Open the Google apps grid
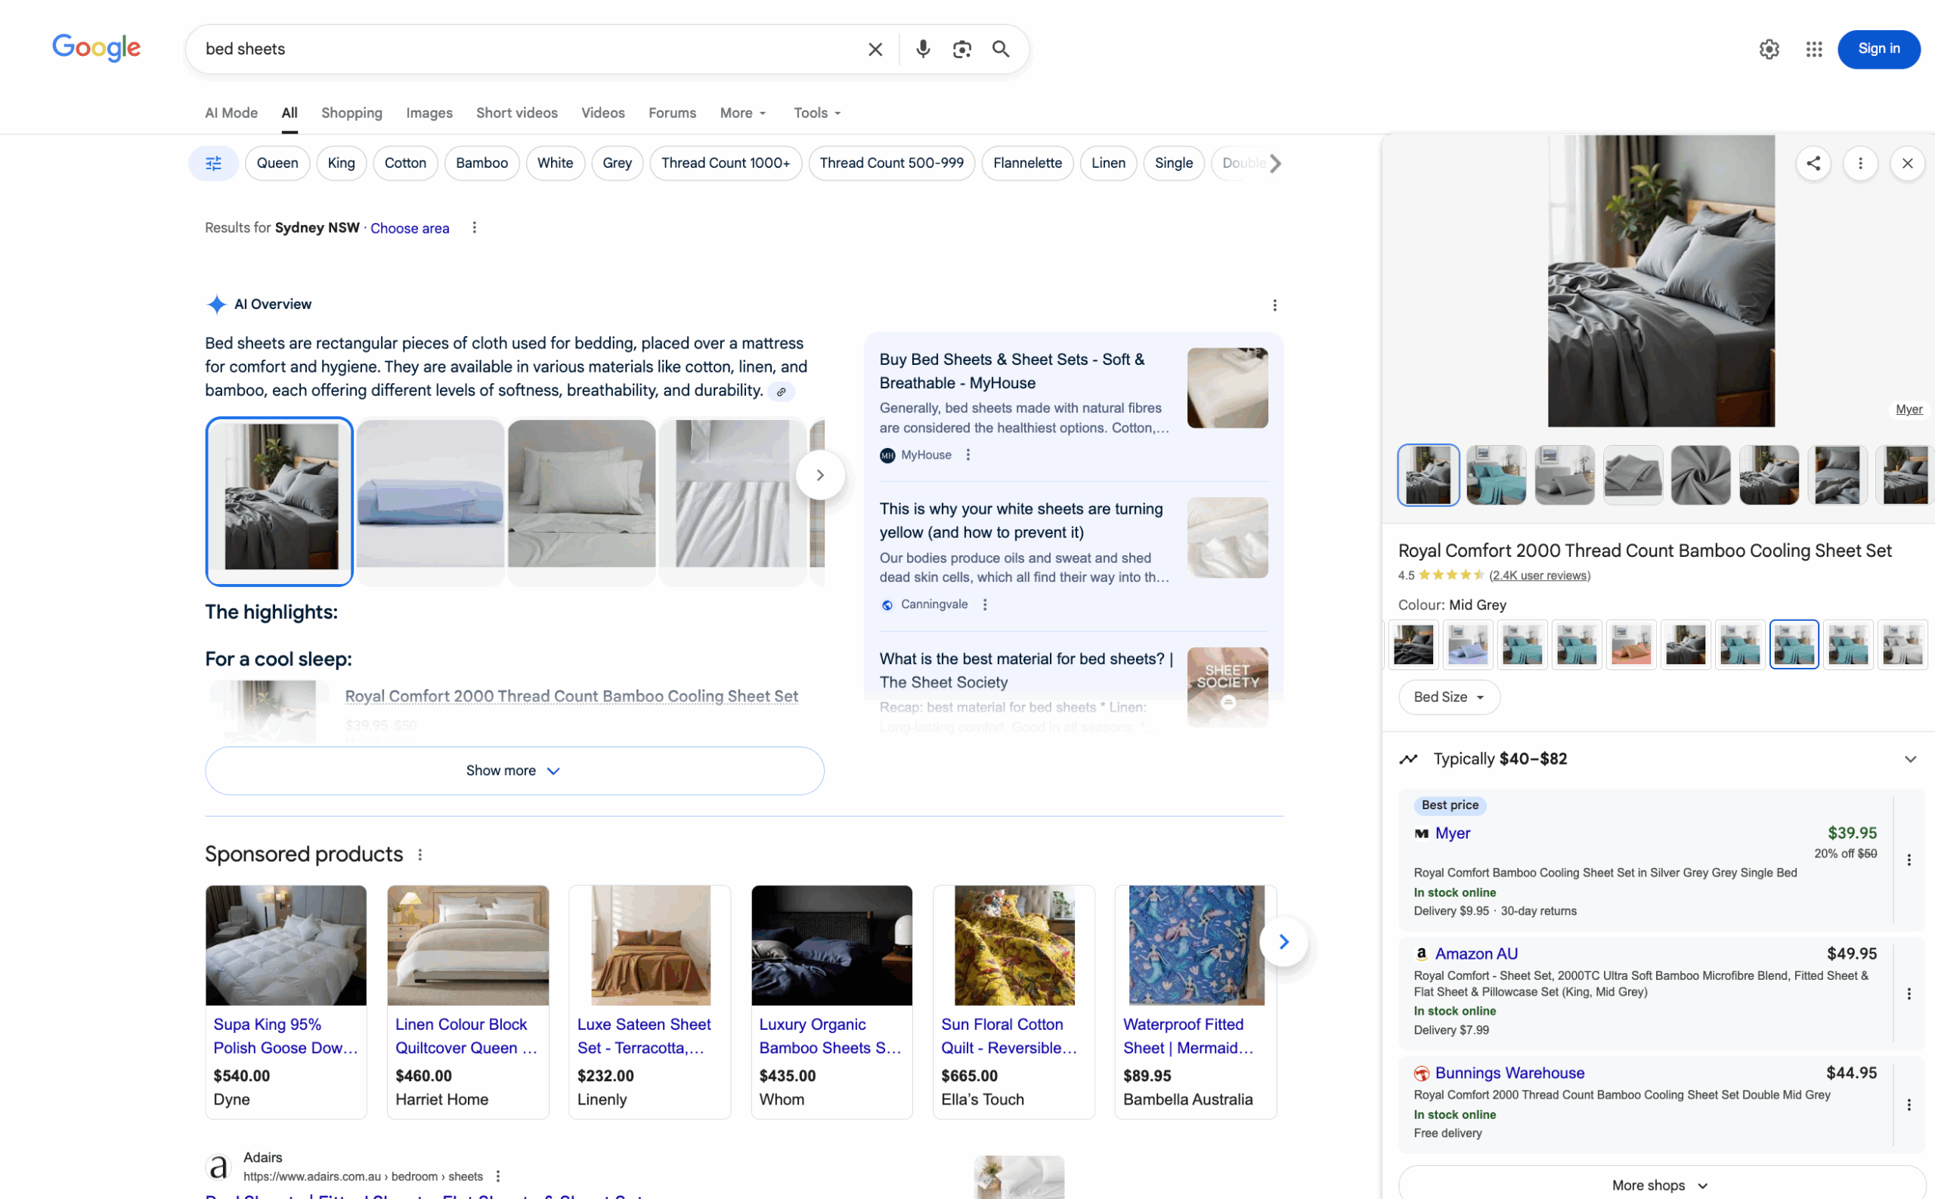Viewport: 1935px width, 1199px height. 1814,48
